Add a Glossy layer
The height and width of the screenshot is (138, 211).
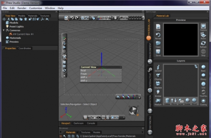(x=203, y=77)
